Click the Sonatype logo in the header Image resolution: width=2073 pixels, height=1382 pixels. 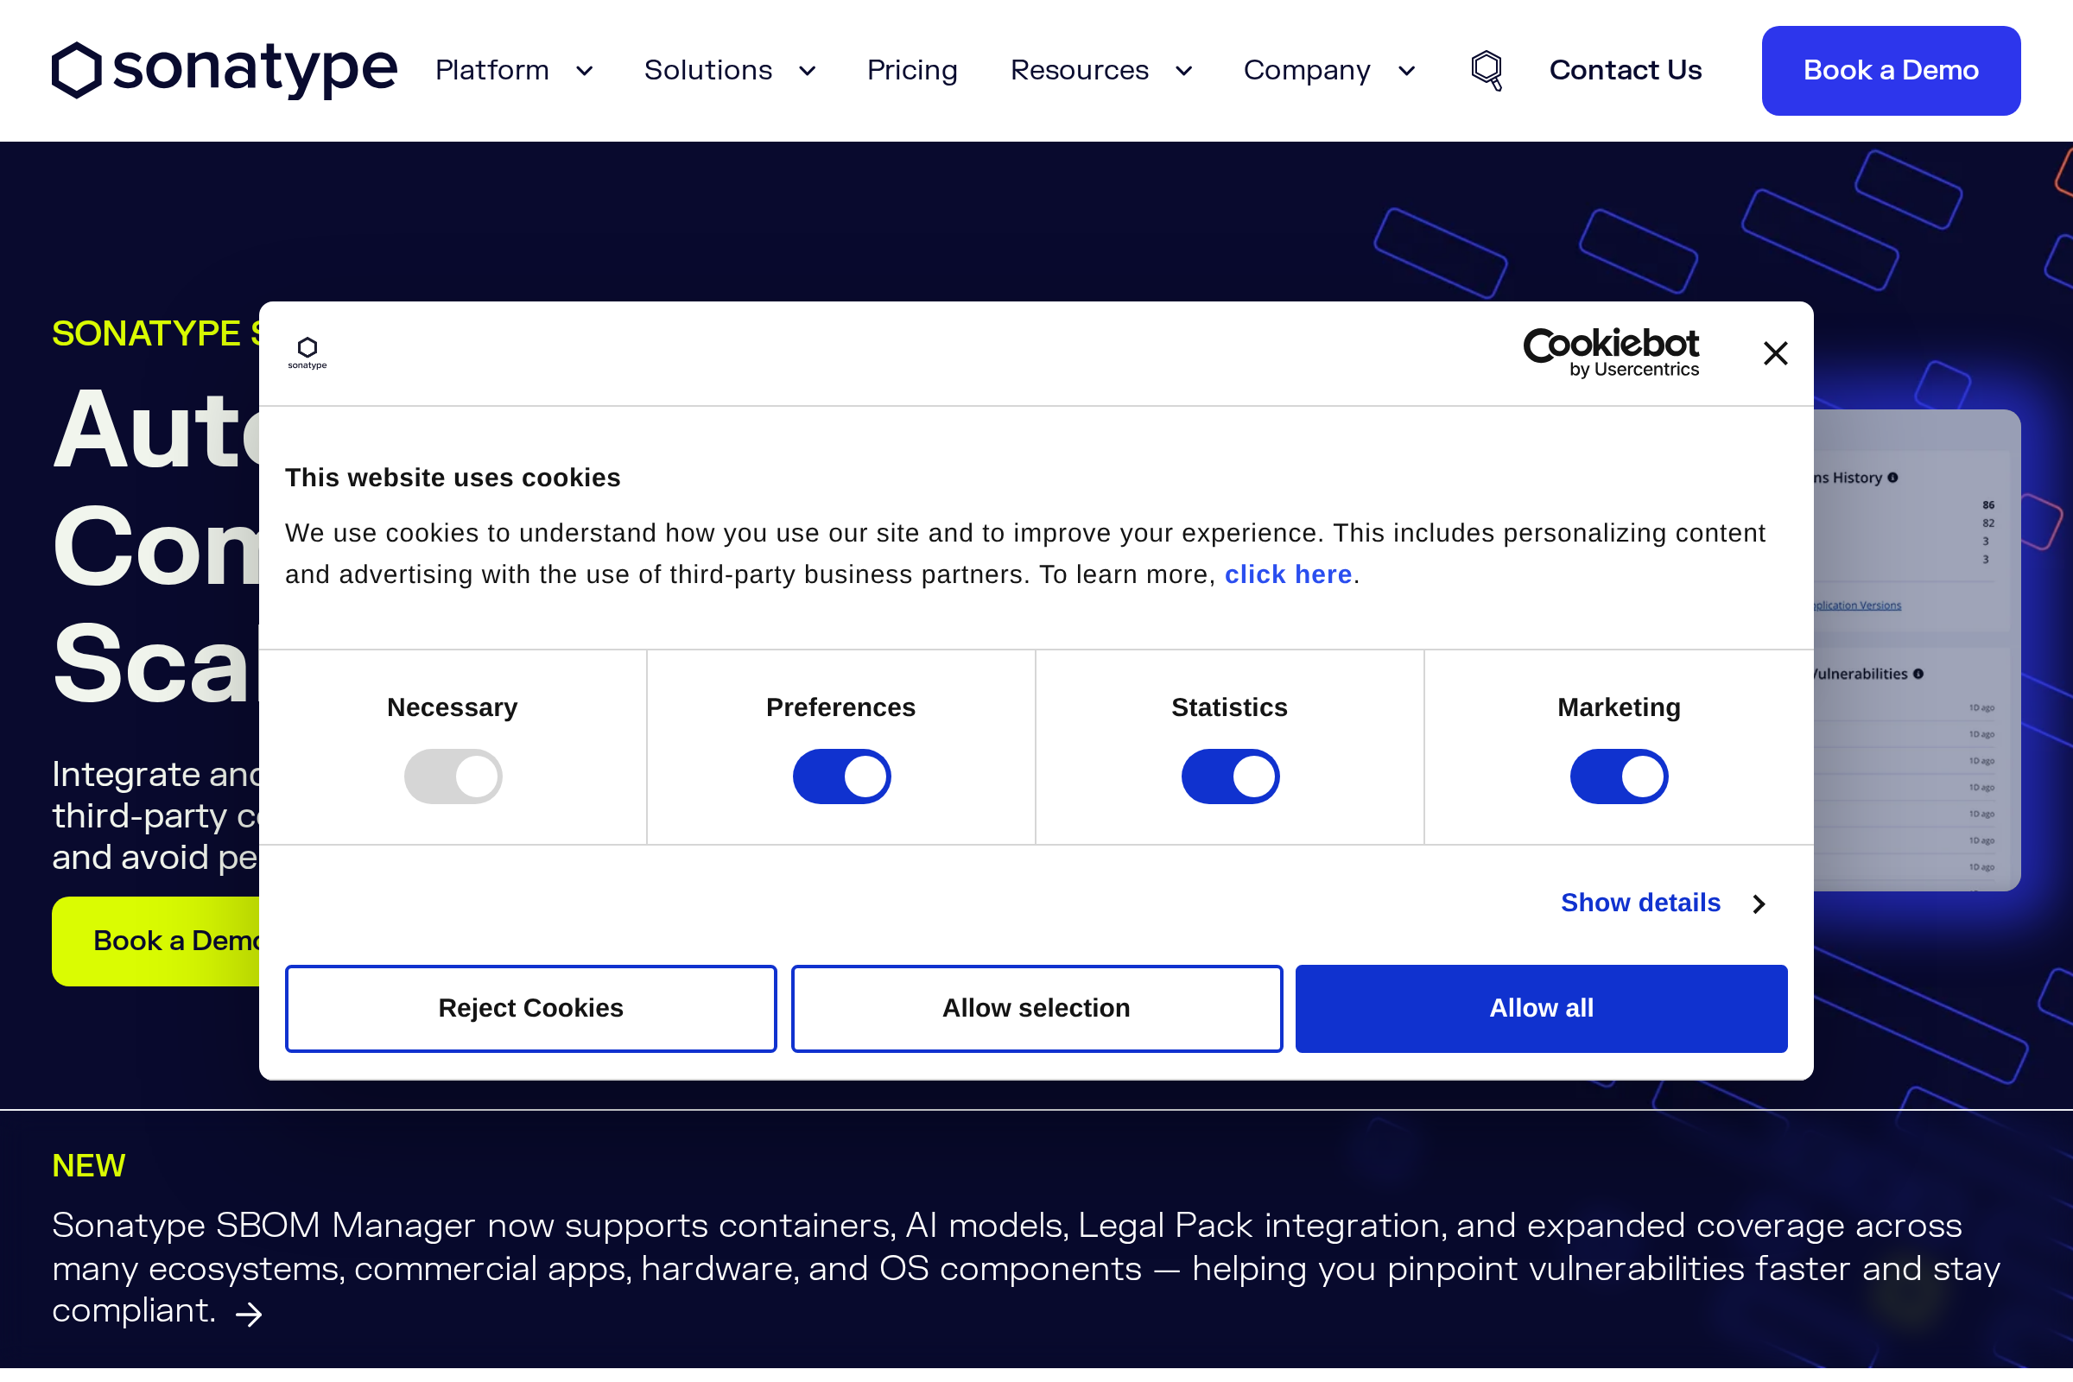[225, 70]
